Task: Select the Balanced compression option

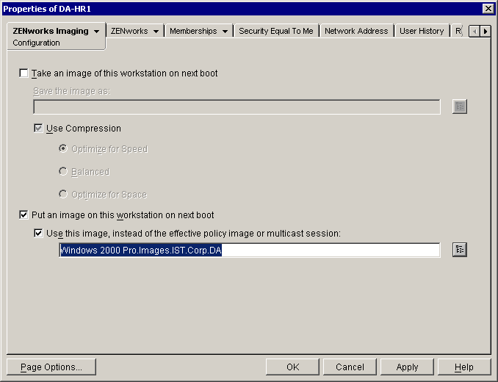Action: (x=63, y=171)
